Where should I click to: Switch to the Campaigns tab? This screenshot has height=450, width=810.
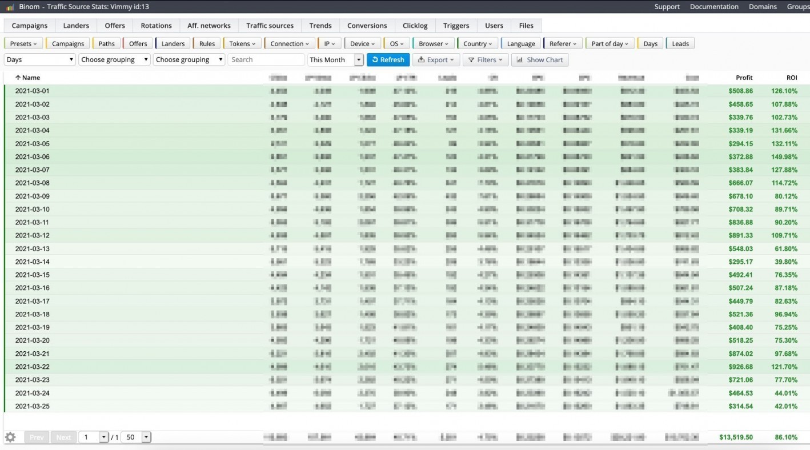coord(30,26)
